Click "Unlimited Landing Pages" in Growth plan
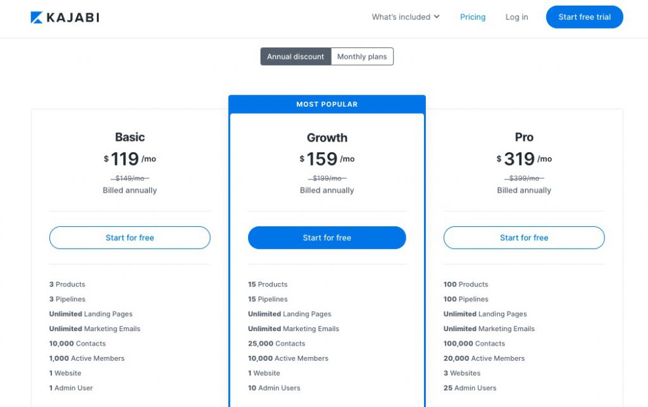648x407 pixels. (x=290, y=314)
